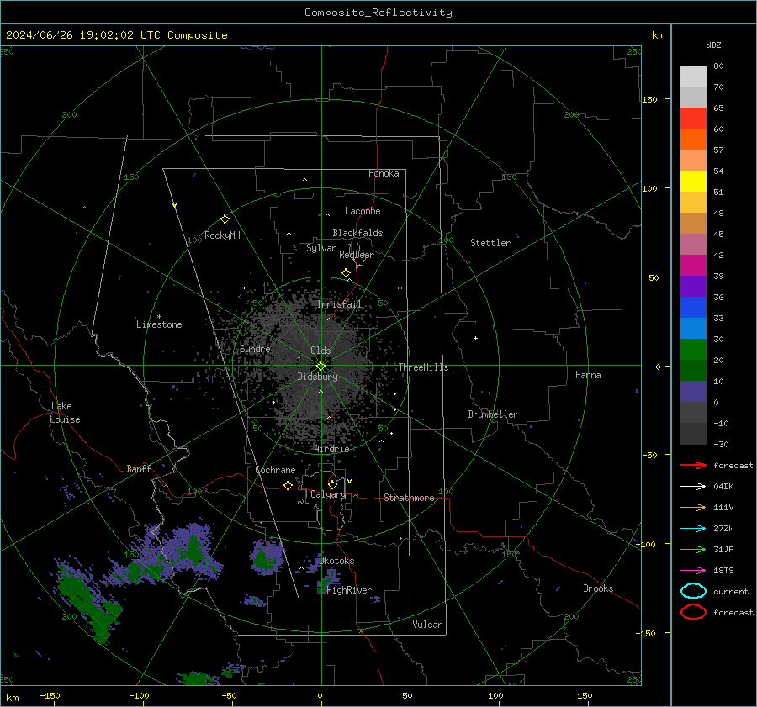Click the Stettler town label

490,243
